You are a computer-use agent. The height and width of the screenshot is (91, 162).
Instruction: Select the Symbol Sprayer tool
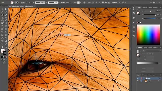(x=2, y=41)
